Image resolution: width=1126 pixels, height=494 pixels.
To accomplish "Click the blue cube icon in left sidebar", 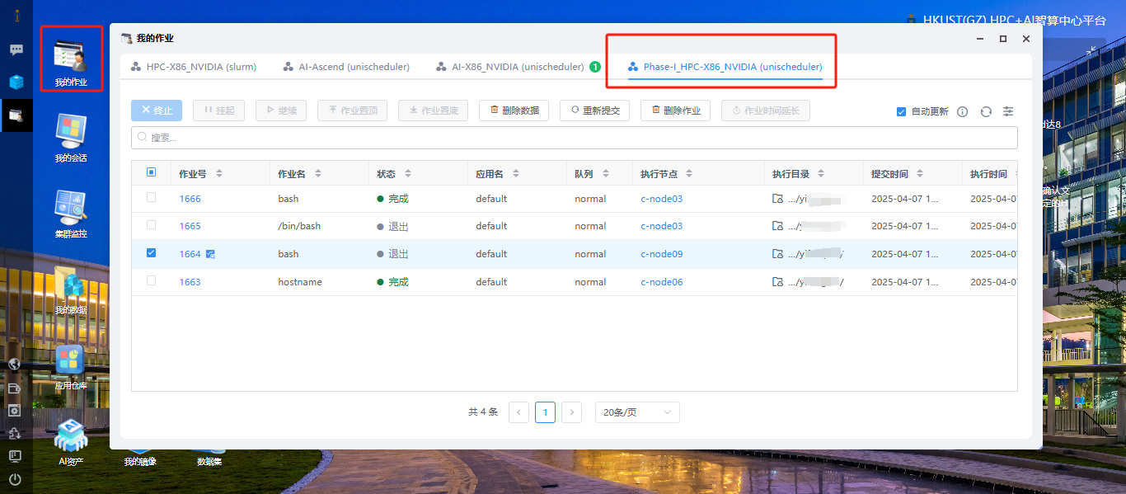I will click(x=16, y=82).
